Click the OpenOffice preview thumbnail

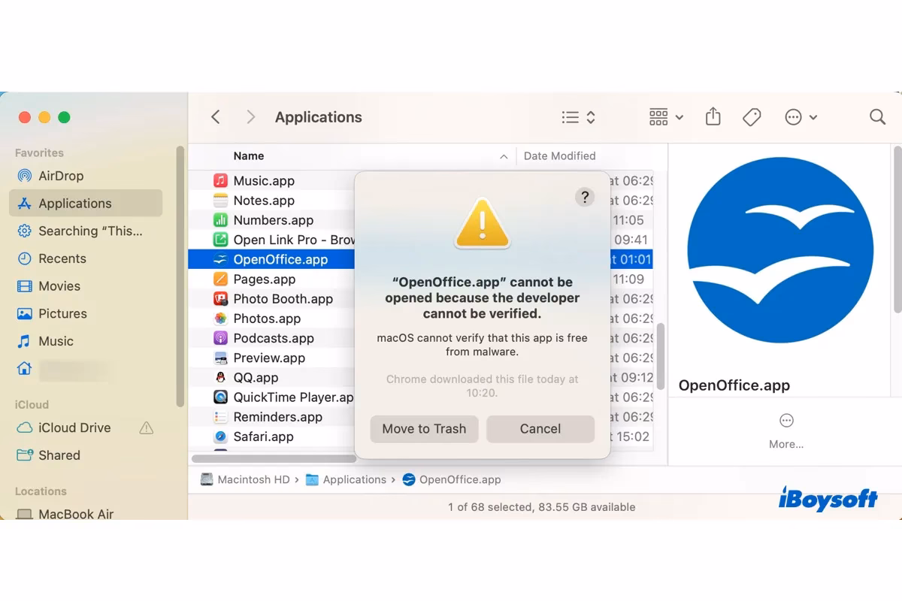point(780,250)
